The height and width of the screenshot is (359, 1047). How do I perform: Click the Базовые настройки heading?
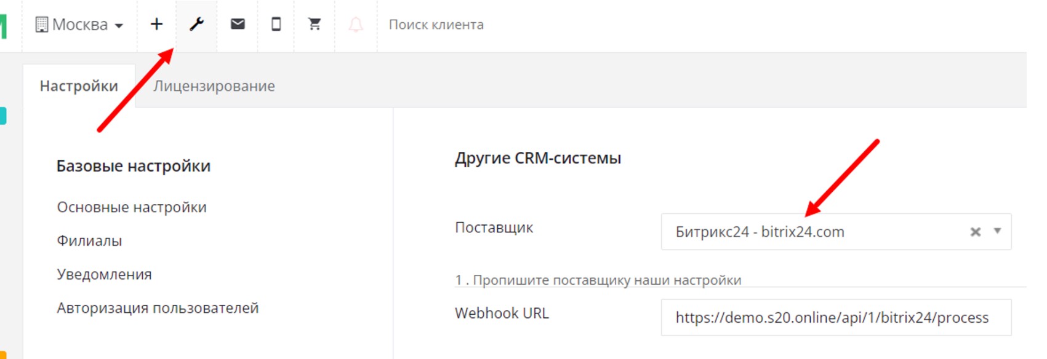point(133,166)
